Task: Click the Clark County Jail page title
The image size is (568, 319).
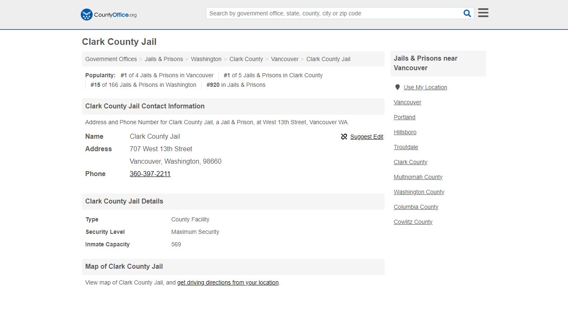Action: pyautogui.click(x=119, y=42)
